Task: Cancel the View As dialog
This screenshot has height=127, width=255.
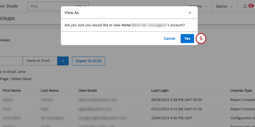Action: [x=169, y=39]
